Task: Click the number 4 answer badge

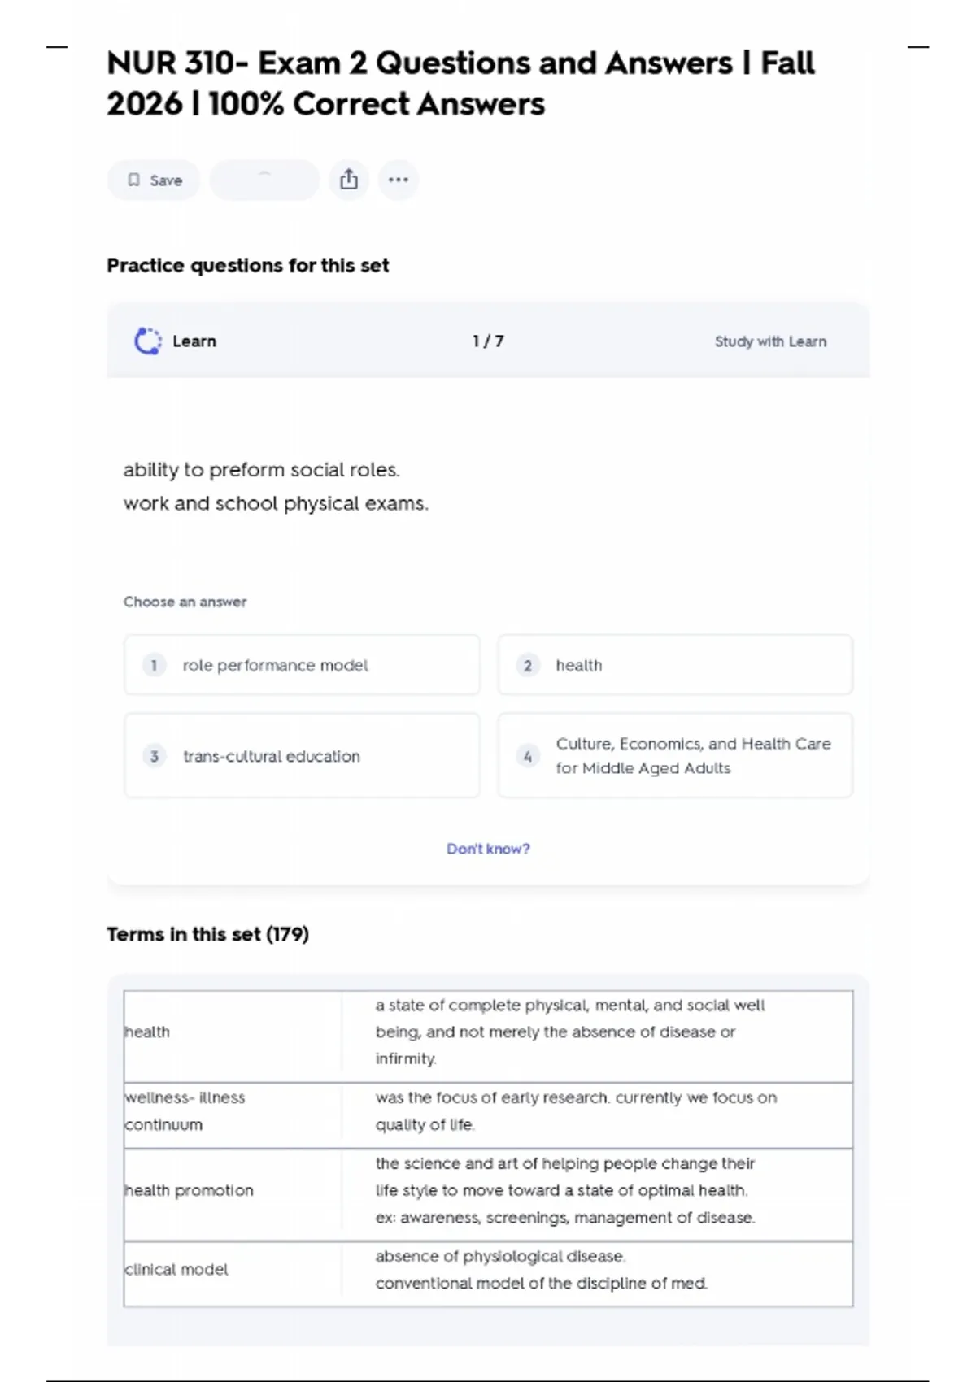Action: (x=528, y=756)
